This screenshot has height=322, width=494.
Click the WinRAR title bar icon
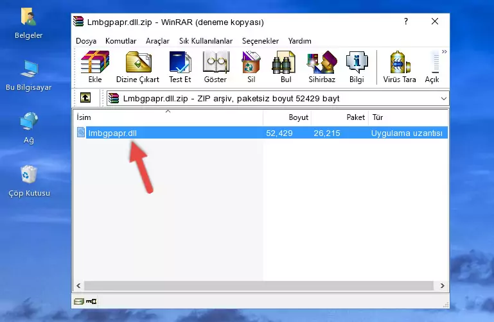tap(78, 21)
